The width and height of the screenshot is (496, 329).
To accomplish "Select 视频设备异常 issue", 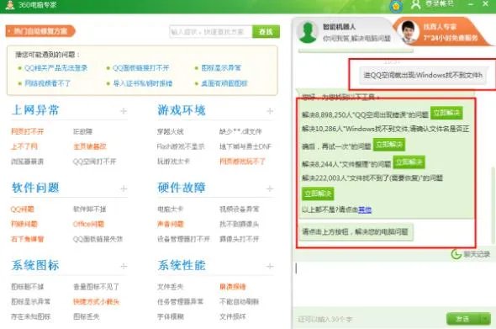I will pos(239,209).
